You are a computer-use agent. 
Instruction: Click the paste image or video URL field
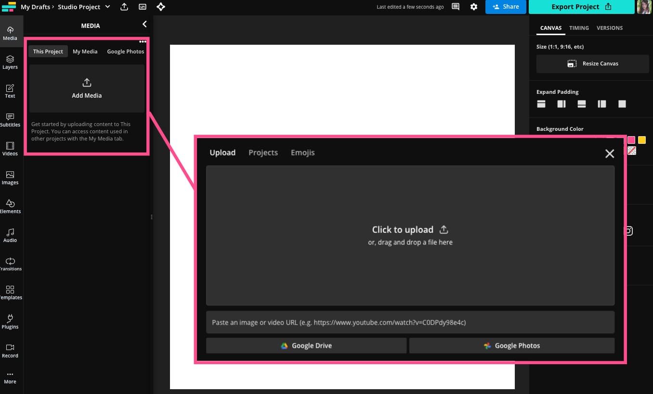click(x=410, y=322)
